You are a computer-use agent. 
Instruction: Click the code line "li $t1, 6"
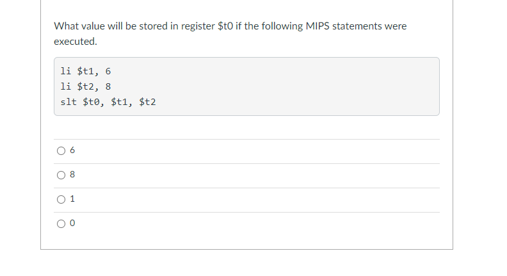(x=85, y=71)
